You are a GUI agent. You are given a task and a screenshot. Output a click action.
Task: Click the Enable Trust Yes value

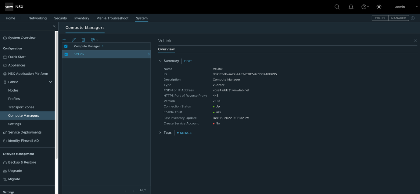pyautogui.click(x=217, y=112)
